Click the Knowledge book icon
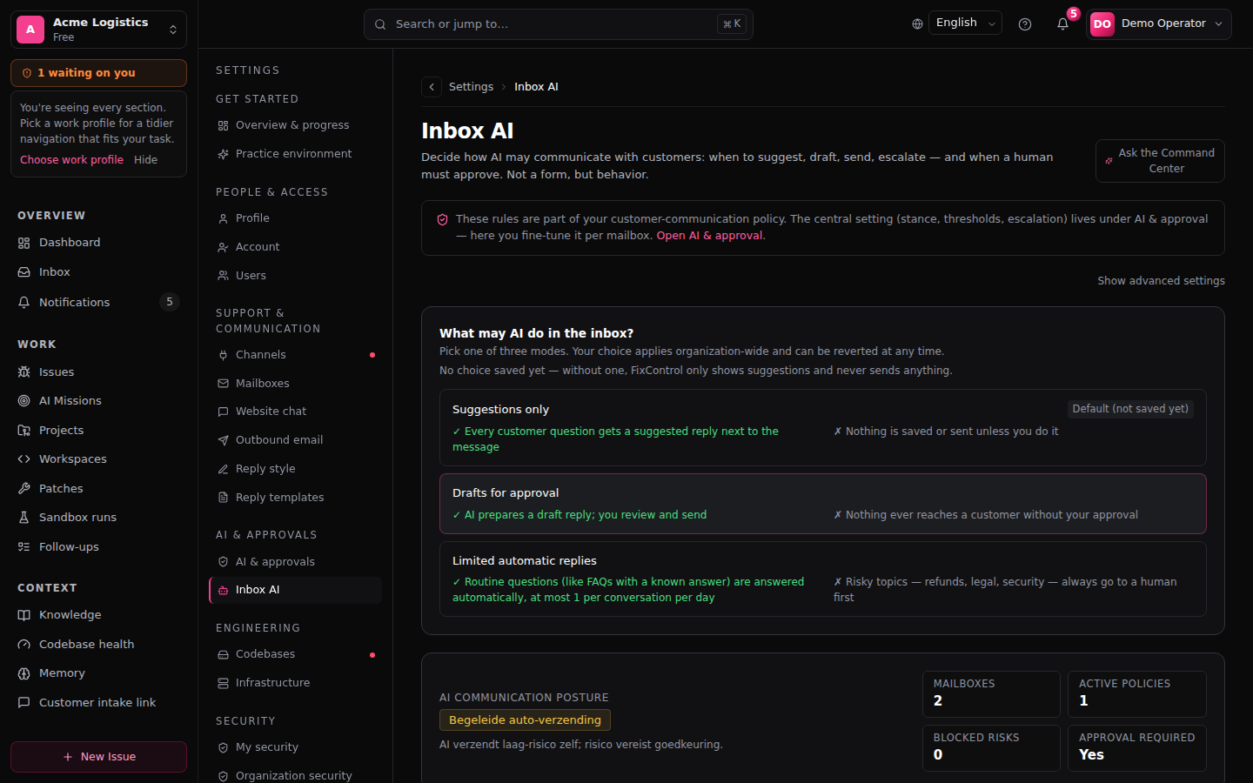The height and width of the screenshot is (783, 1253). pyautogui.click(x=24, y=615)
